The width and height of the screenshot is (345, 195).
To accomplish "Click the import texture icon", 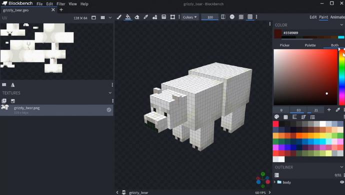I will tap(13, 101).
